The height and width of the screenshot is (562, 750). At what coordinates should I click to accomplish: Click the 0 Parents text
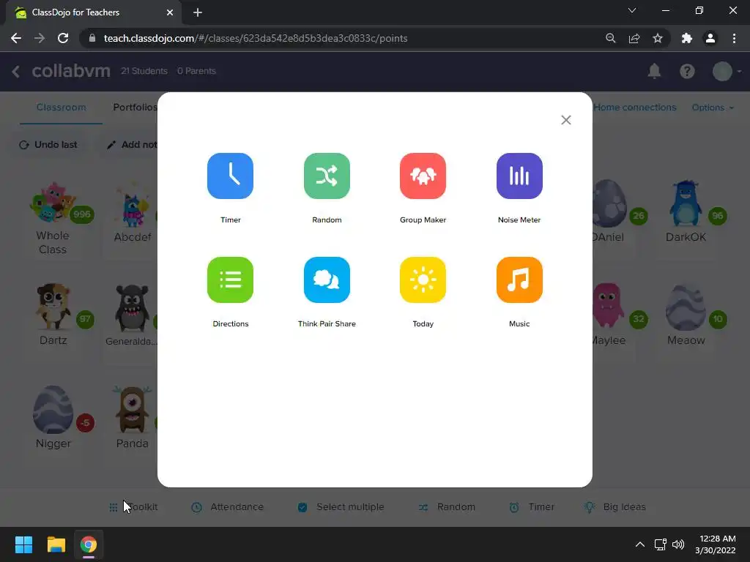click(196, 71)
